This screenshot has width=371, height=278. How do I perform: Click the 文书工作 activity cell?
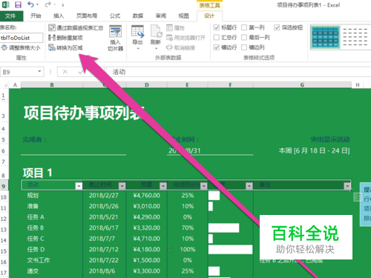coord(52,260)
